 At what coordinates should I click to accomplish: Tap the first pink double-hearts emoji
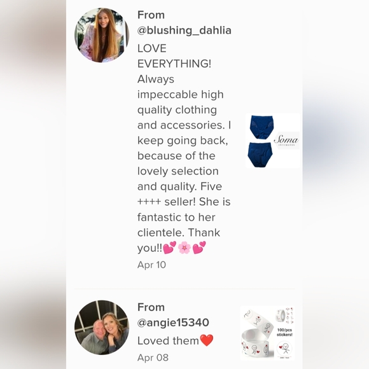click(x=169, y=247)
